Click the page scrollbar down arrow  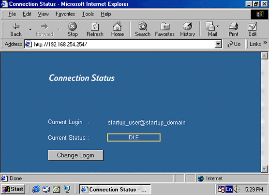coord(264,169)
